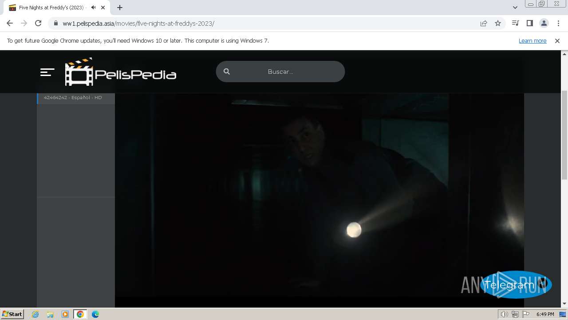The height and width of the screenshot is (320, 568).
Task: Click the scrollbar up arrow
Action: (564, 54)
